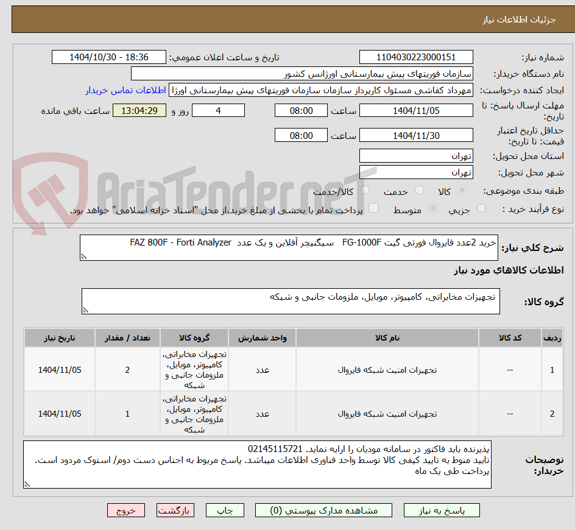Click the price validity date 1404/11/30 field
Viewport: 575px width, 530px height.
(x=416, y=135)
